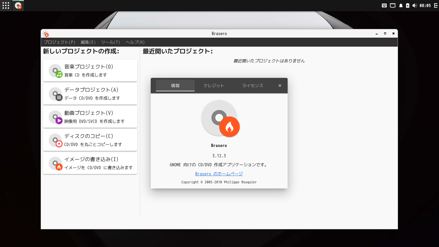
Task: Select the Brasero taskbar icon in the top panel
Action: (18, 5)
